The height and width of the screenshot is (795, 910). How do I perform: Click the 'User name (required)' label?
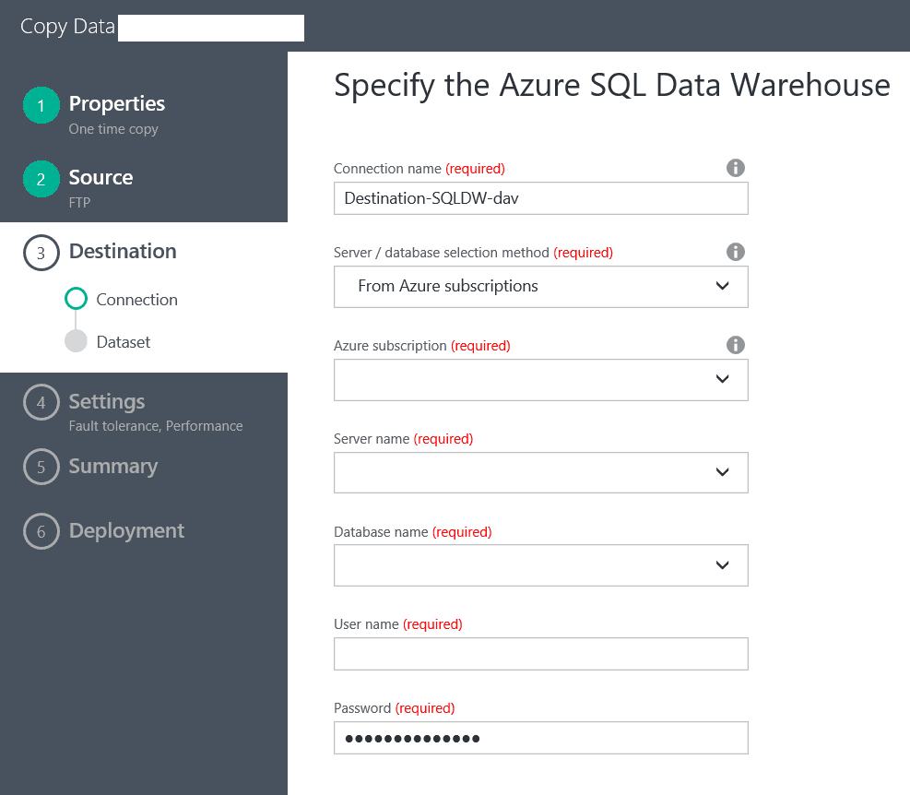pyautogui.click(x=398, y=624)
